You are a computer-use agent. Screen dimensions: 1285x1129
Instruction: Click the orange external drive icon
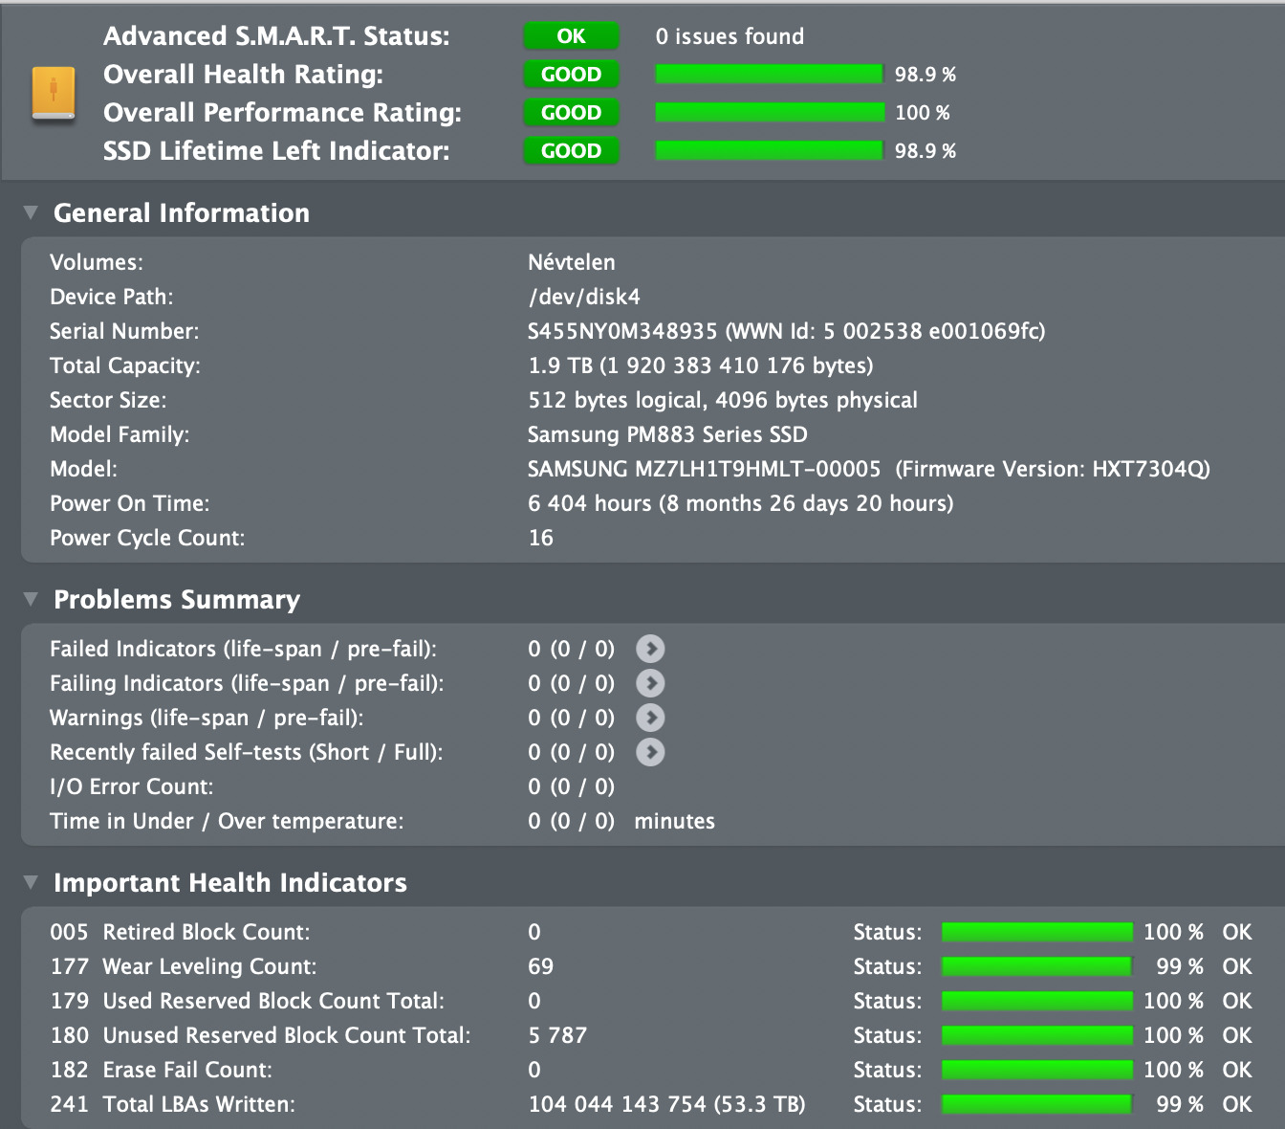(54, 94)
